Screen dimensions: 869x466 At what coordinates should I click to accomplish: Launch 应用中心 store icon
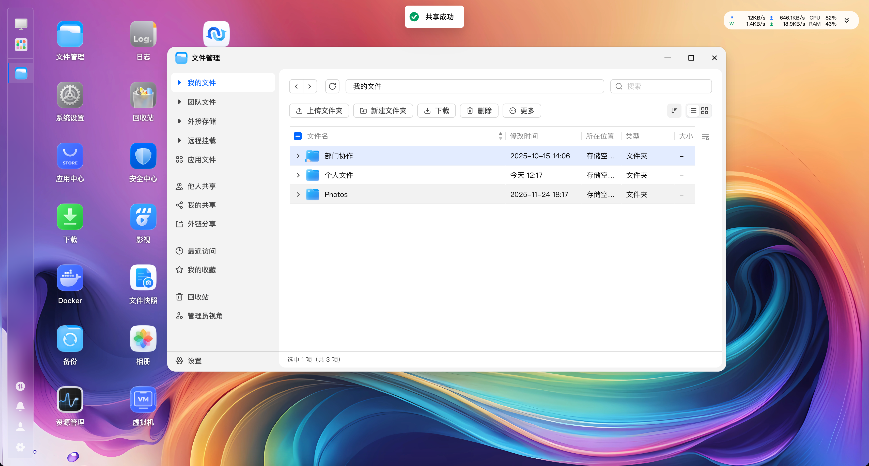70,156
